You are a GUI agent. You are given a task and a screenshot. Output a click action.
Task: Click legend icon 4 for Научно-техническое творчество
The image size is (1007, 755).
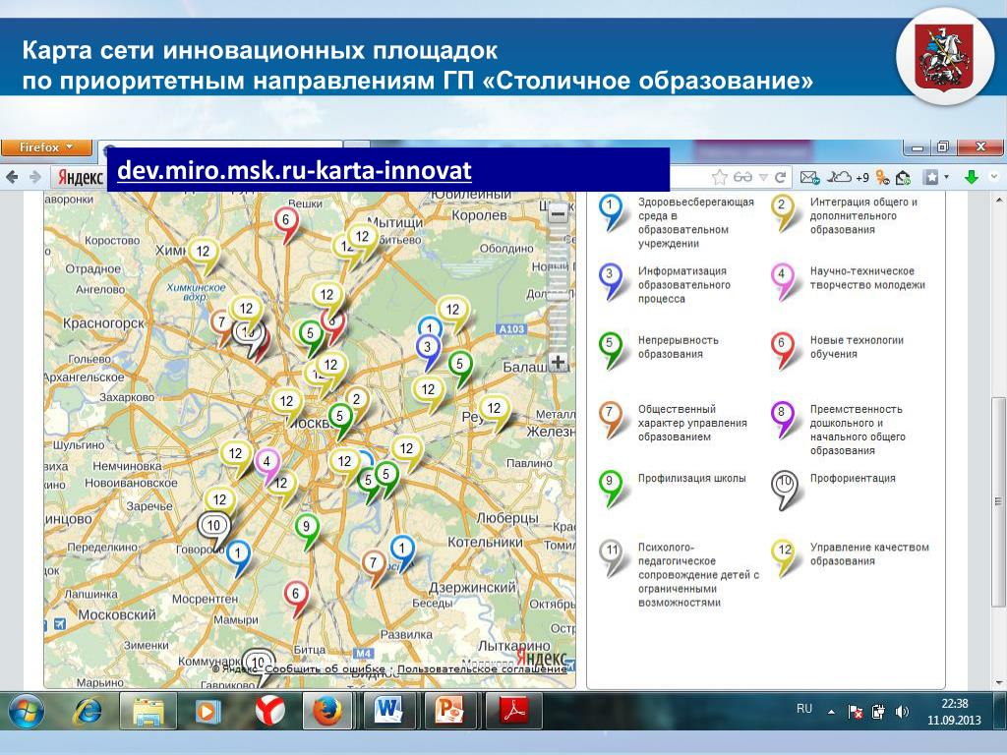782,279
